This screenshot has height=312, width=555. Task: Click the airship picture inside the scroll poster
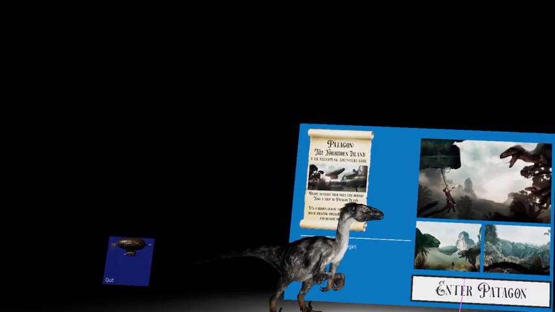[338, 177]
